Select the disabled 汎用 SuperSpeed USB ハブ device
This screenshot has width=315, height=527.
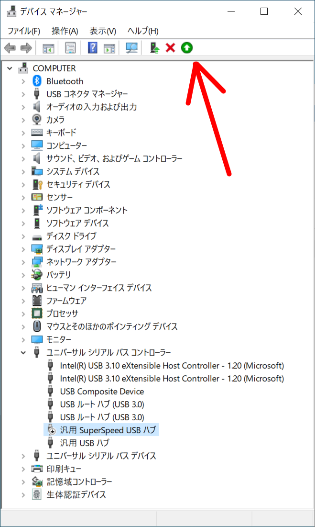pyautogui.click(x=109, y=430)
